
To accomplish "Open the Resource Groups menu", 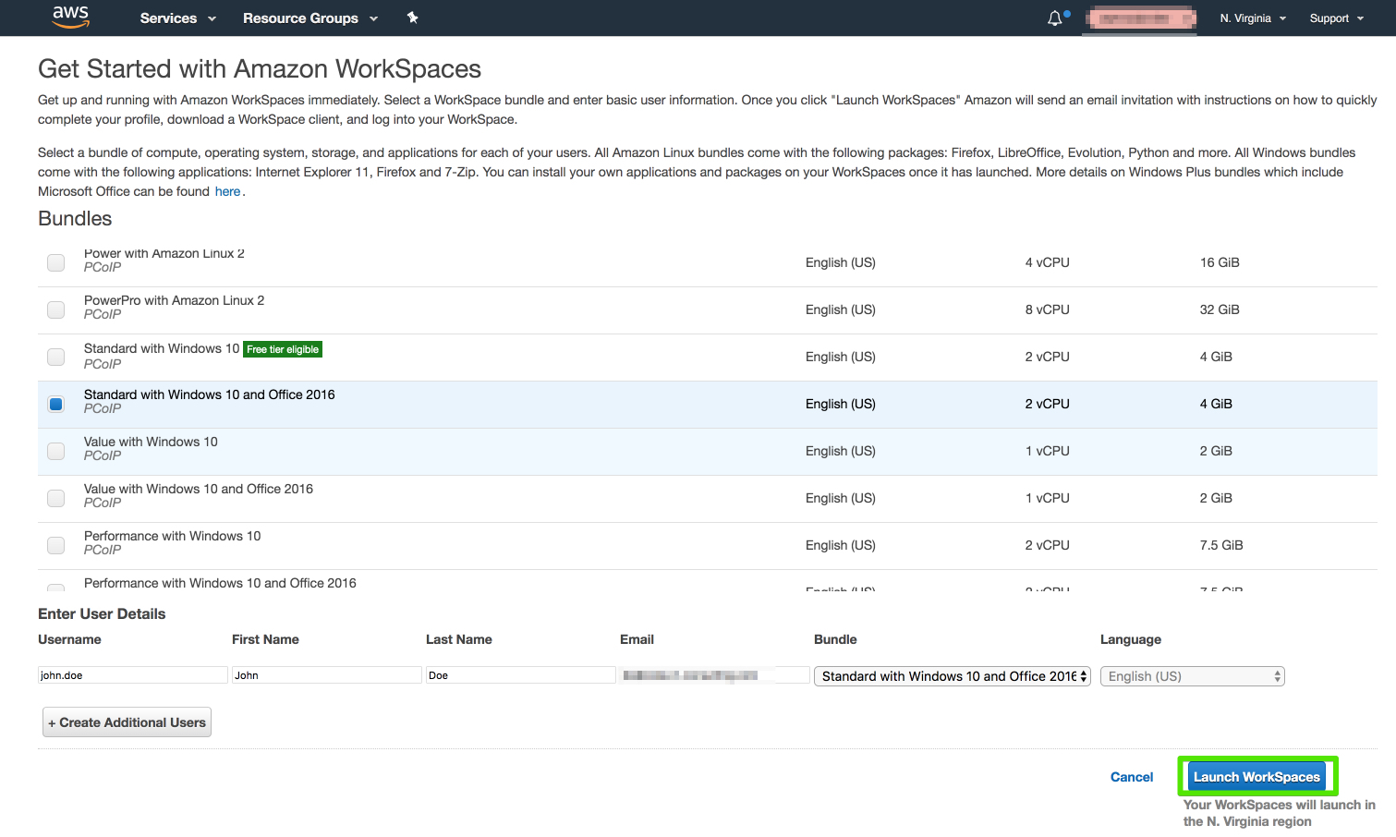I will [309, 18].
